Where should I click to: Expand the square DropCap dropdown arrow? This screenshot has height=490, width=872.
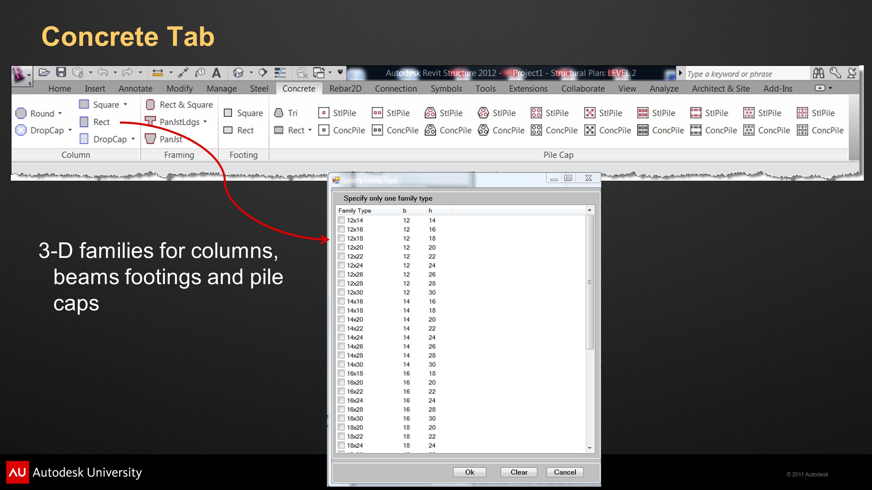point(133,139)
